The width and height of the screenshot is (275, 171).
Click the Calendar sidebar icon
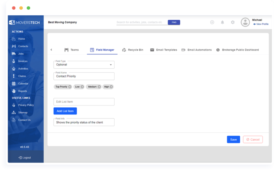click(x=14, y=83)
